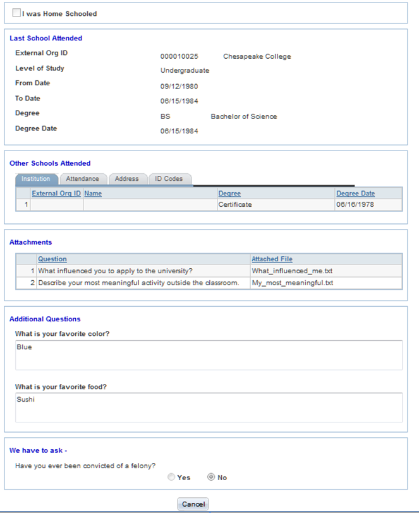Click the Attachments section heading
Image resolution: width=419 pixels, height=513 pixels.
31,242
